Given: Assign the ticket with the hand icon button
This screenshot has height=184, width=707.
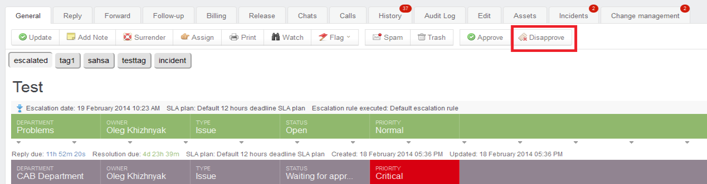Looking at the screenshot, I should 197,37.
